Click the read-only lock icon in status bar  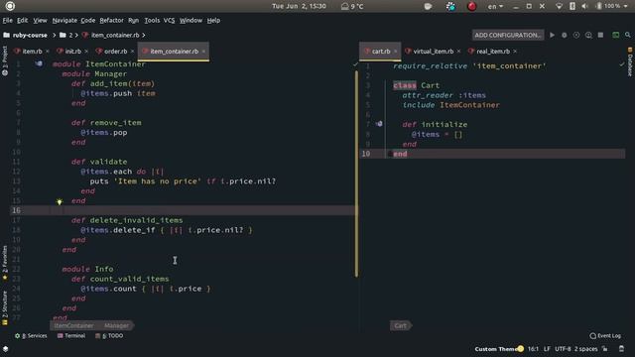click(x=605, y=348)
